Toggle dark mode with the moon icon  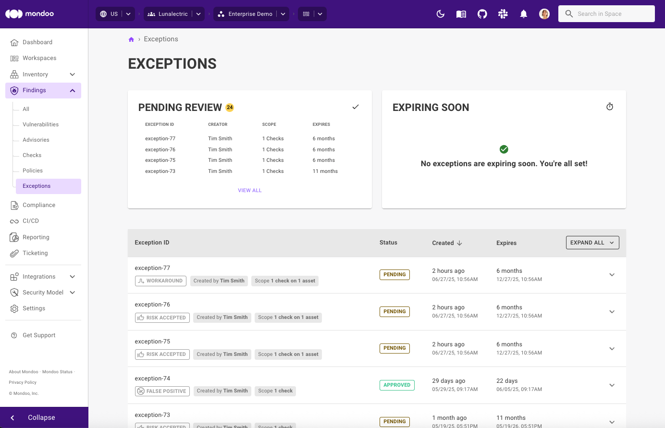coord(441,14)
